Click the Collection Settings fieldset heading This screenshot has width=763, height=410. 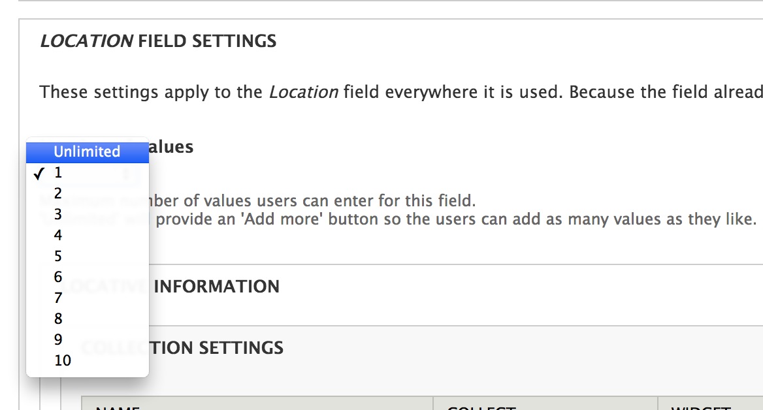tap(216, 348)
